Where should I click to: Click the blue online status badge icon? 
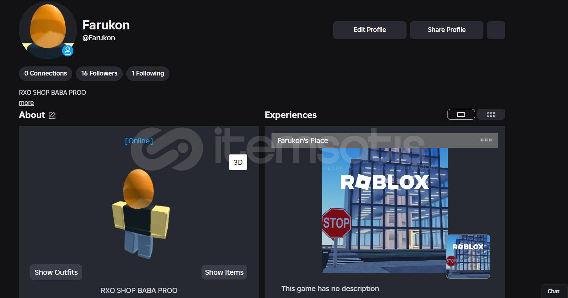pos(68,50)
